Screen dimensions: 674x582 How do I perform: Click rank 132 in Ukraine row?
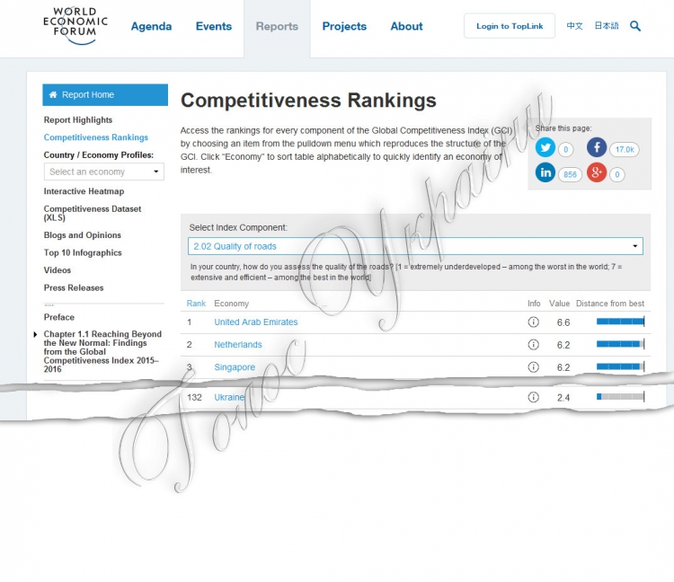coord(194,397)
